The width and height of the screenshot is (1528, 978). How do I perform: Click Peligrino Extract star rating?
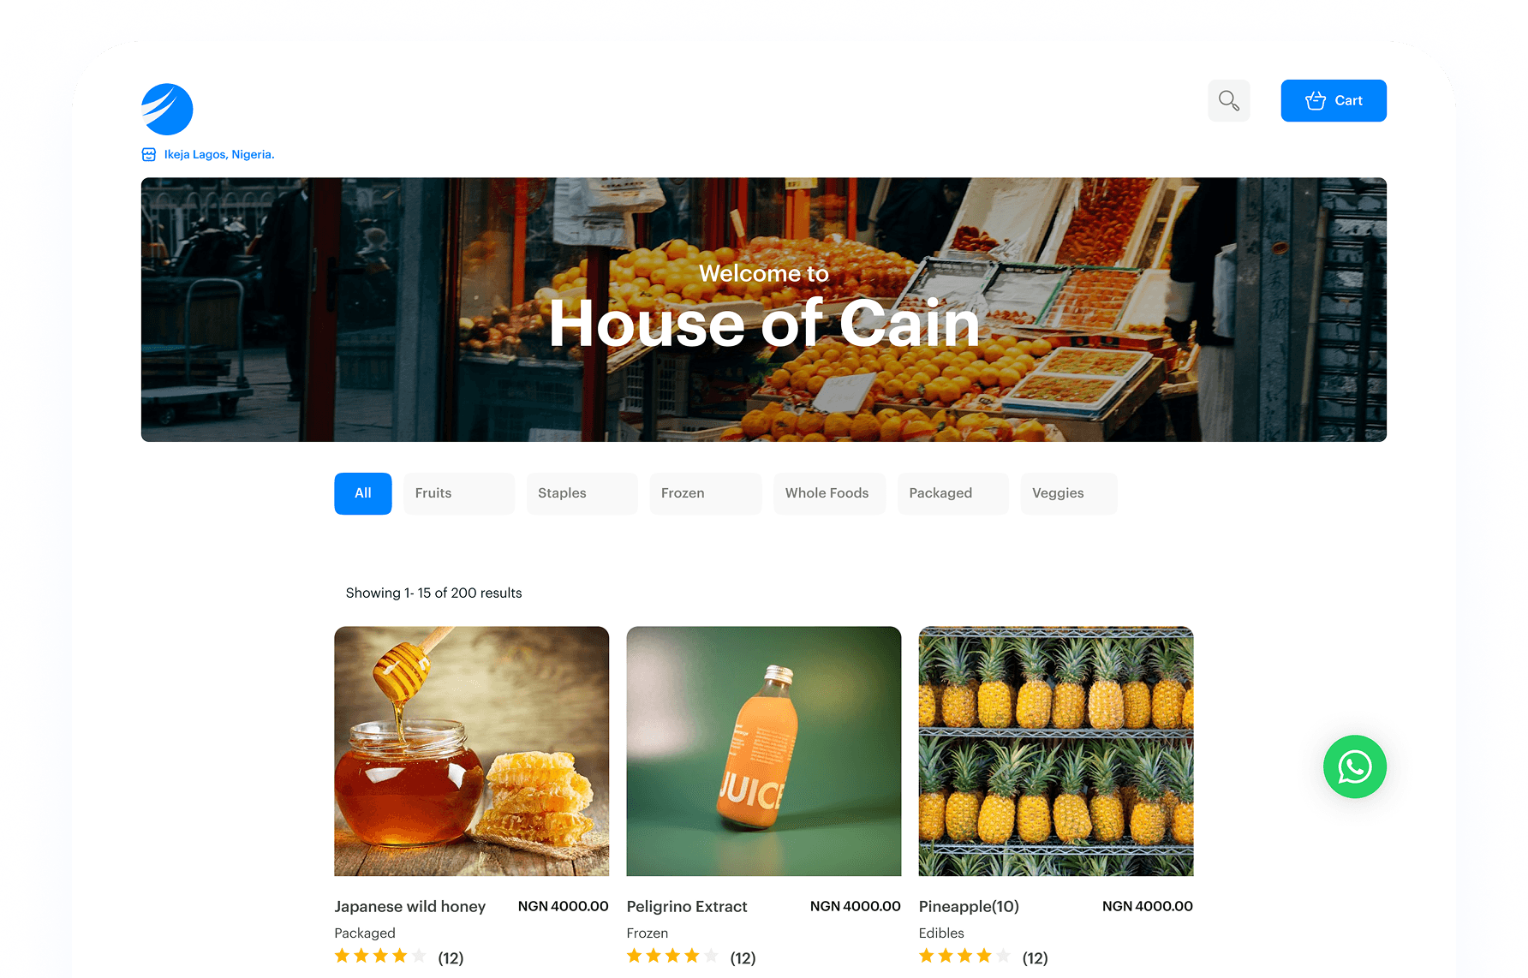point(672,956)
